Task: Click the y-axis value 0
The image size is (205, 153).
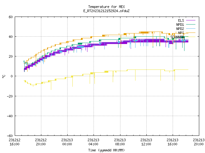Action: tap(12, 76)
